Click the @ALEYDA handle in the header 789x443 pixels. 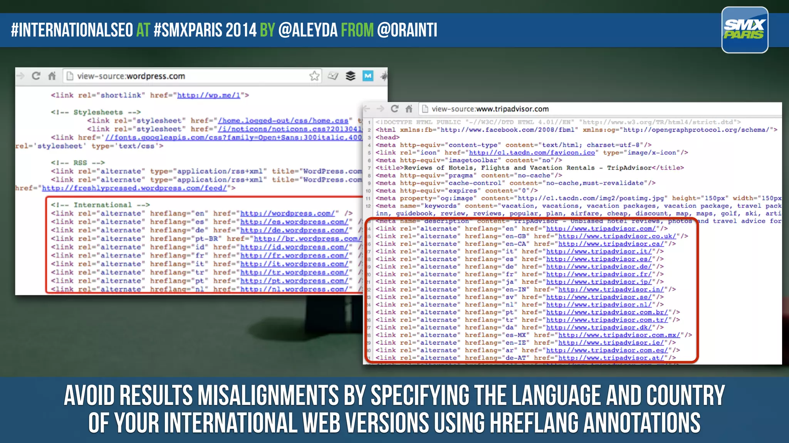[x=307, y=30]
